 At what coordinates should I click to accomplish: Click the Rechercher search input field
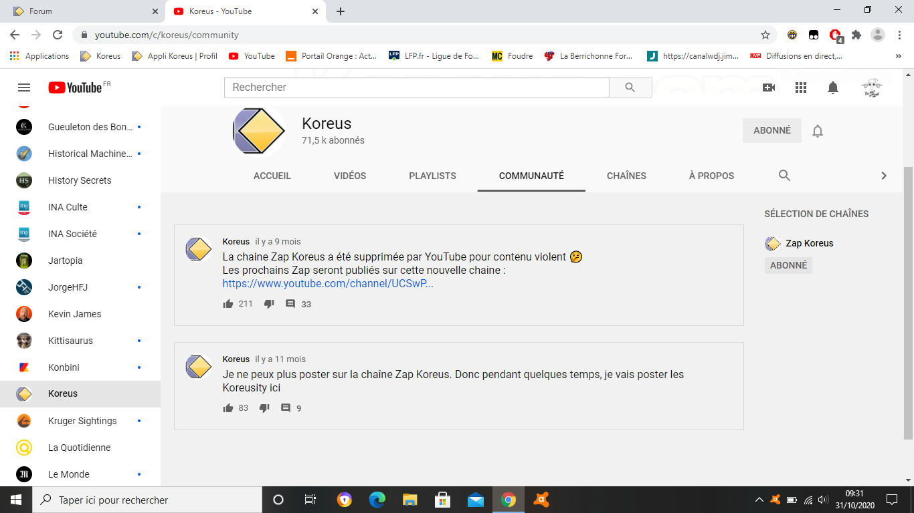coord(416,88)
